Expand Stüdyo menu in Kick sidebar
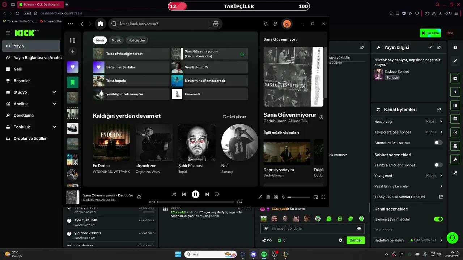463x260 pixels. pos(31,92)
